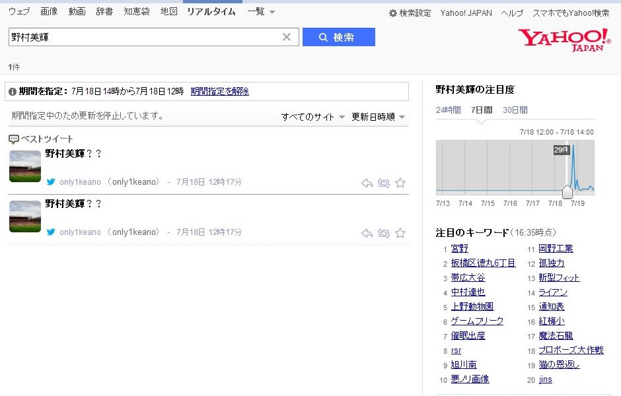Open keyword ライアン
Screen dimensions: 621x396
(553, 292)
